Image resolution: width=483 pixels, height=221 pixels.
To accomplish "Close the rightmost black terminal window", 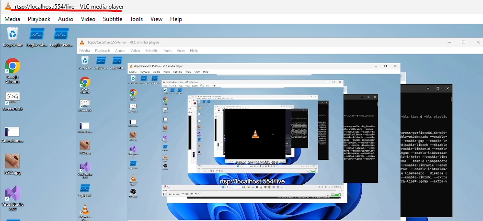I will (448, 88).
